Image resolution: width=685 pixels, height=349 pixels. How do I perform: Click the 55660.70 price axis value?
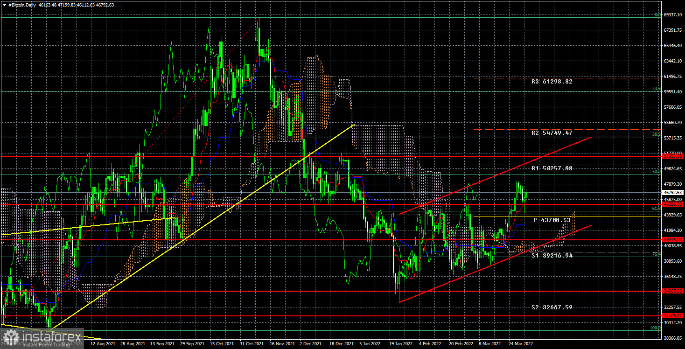(x=673, y=123)
